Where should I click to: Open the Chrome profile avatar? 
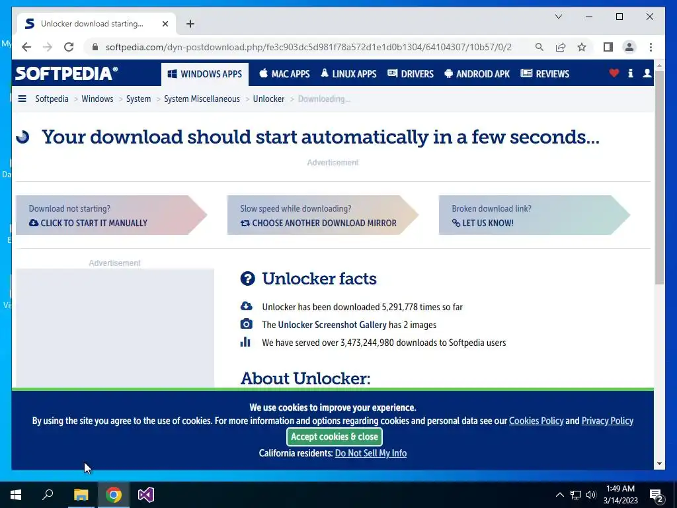click(629, 47)
